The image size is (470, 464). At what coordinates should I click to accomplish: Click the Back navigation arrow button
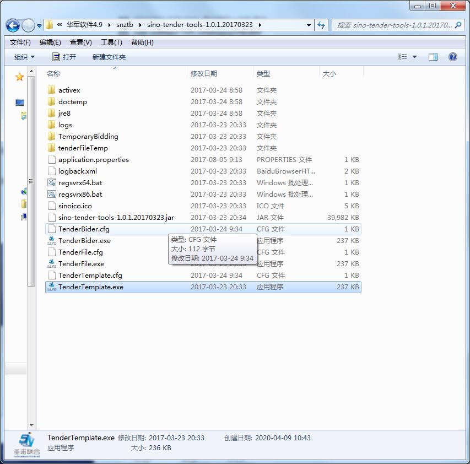click(13, 25)
